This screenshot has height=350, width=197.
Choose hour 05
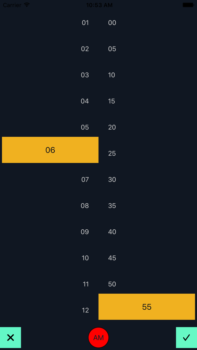(x=85, y=127)
